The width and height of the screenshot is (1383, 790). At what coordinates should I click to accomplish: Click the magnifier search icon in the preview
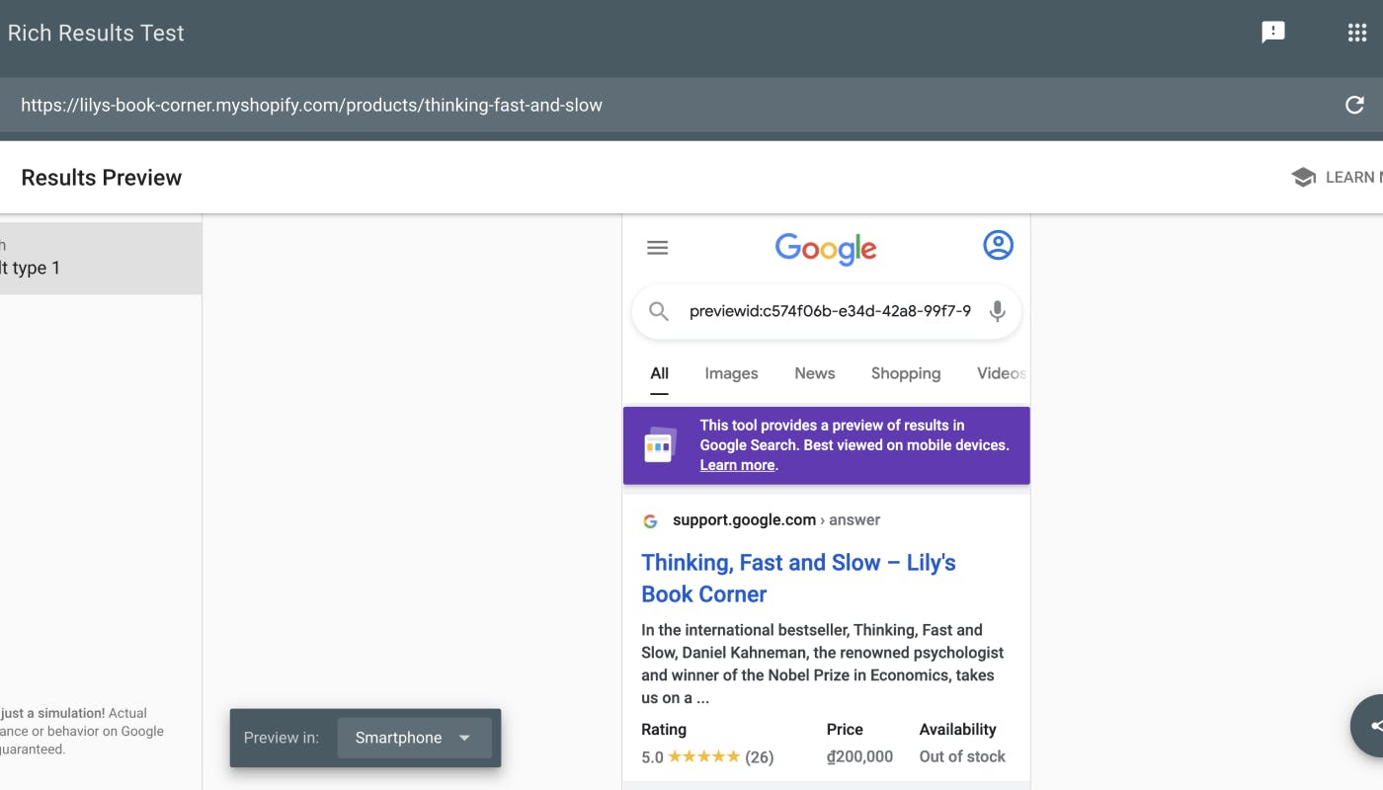(x=659, y=312)
